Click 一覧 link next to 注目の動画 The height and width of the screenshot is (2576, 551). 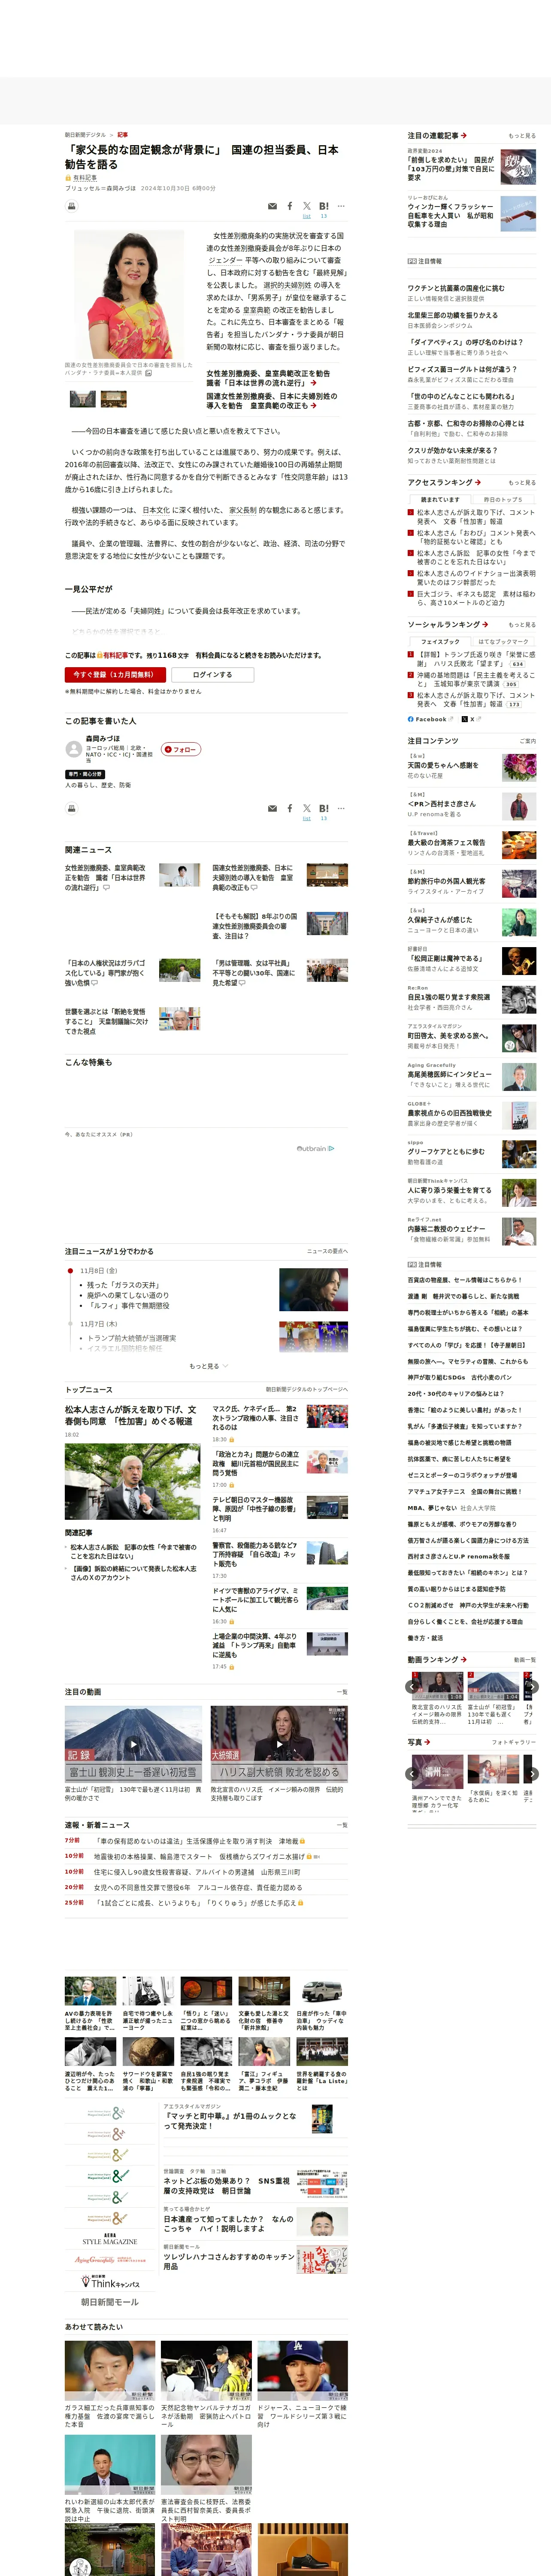pos(343,1692)
